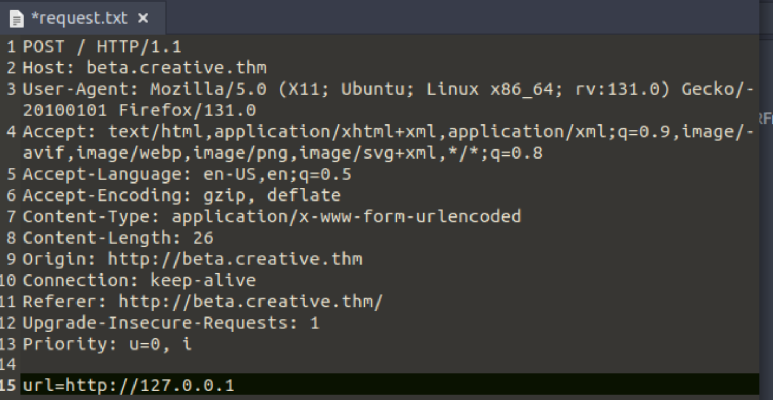Close the request.txt tab

(x=142, y=19)
